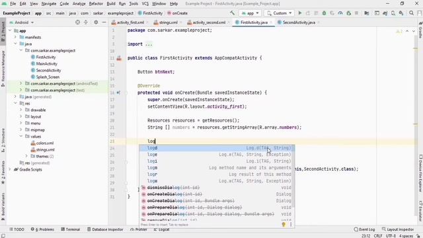Select logi completion suggestion
Screen dimensions: 423x238
coord(217,161)
